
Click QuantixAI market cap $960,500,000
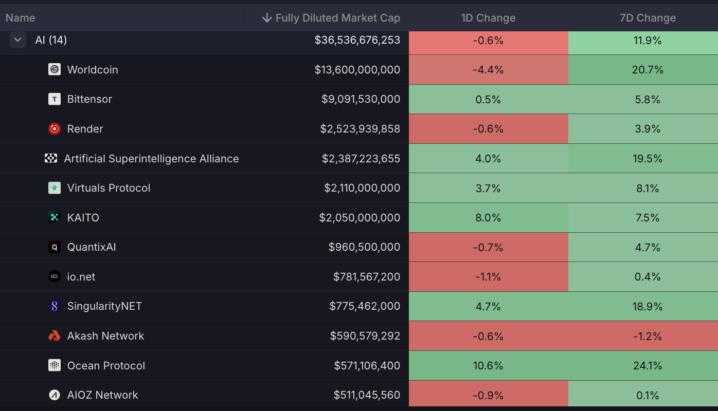click(365, 247)
